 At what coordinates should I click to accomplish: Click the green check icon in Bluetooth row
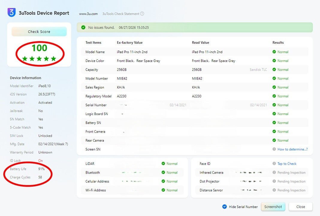[x=163, y=172]
